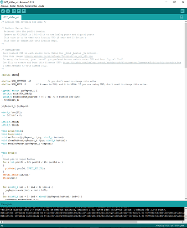Save sketch with the down-arrow icon
Image resolution: width=187 pixels, height=228 pixels.
(24, 11)
